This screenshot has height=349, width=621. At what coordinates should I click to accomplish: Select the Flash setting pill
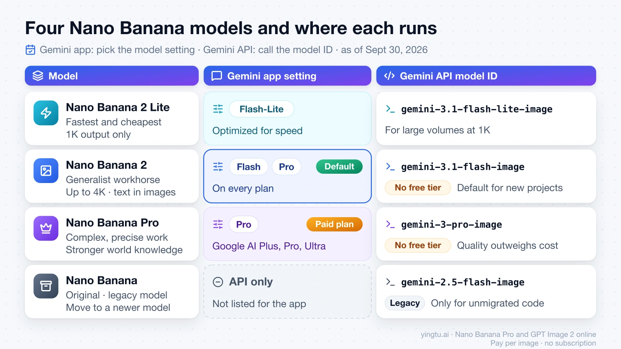pos(248,167)
